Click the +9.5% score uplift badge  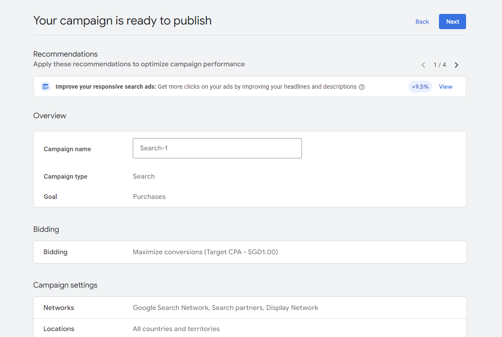[420, 87]
